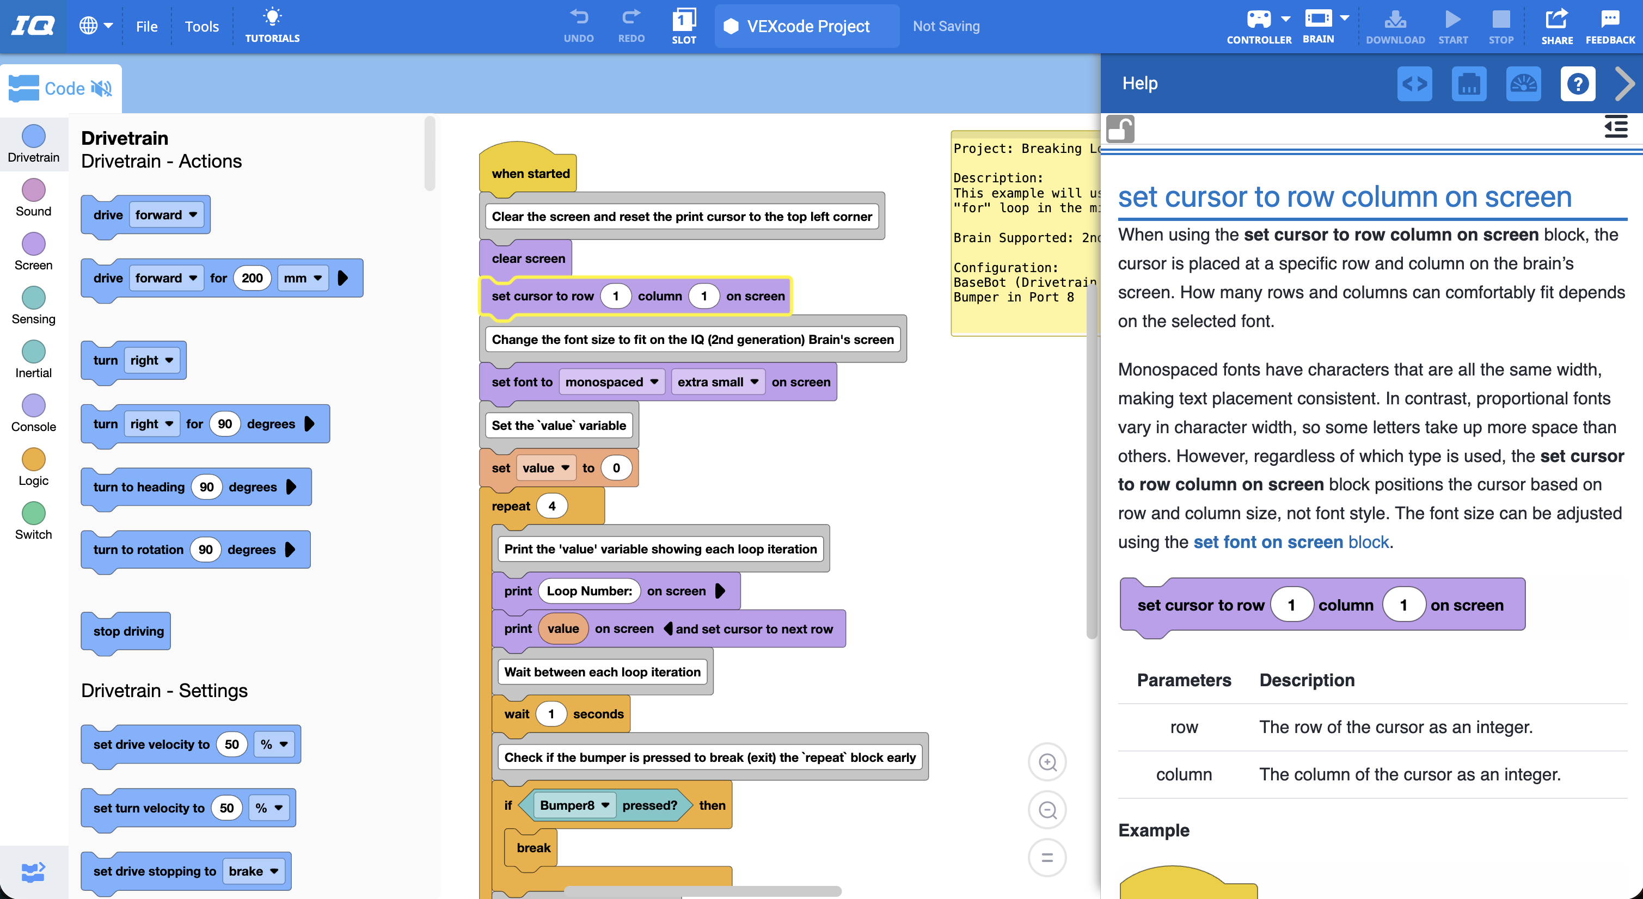This screenshot has height=899, width=1643.
Task: Toggle the arrow on print value block
Action: pyautogui.click(x=668, y=629)
